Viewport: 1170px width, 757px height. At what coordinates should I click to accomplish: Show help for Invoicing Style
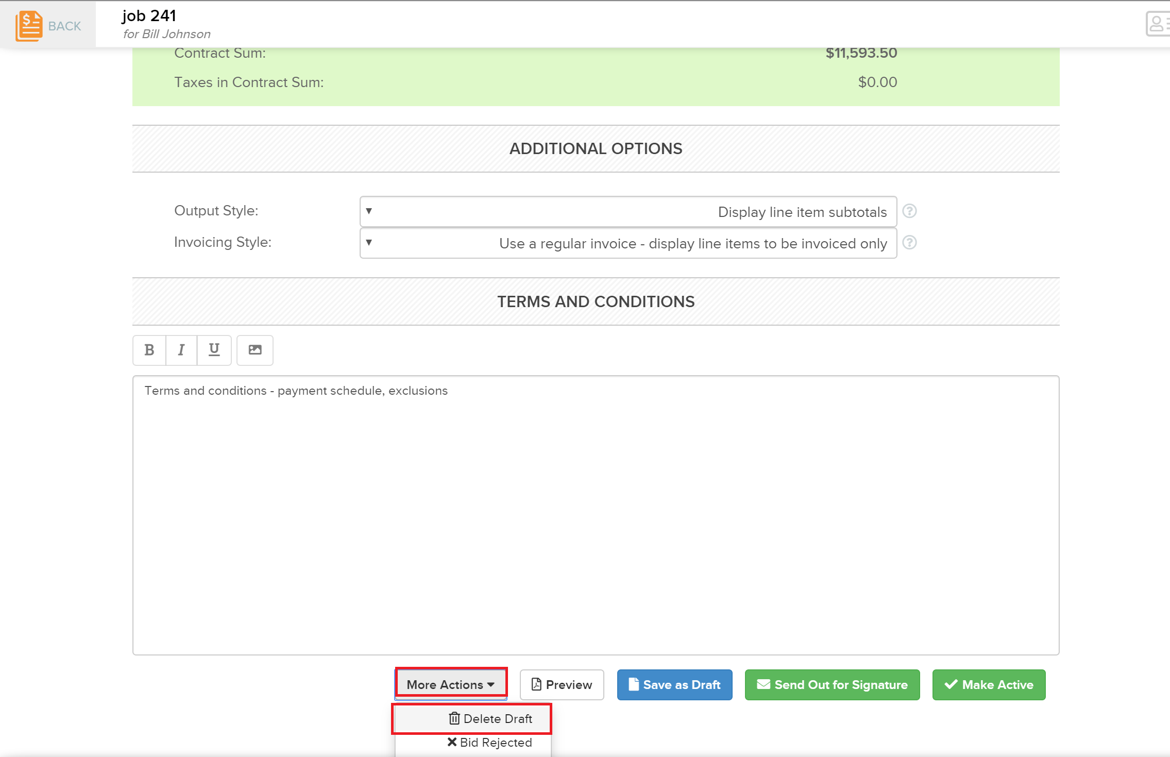click(910, 243)
